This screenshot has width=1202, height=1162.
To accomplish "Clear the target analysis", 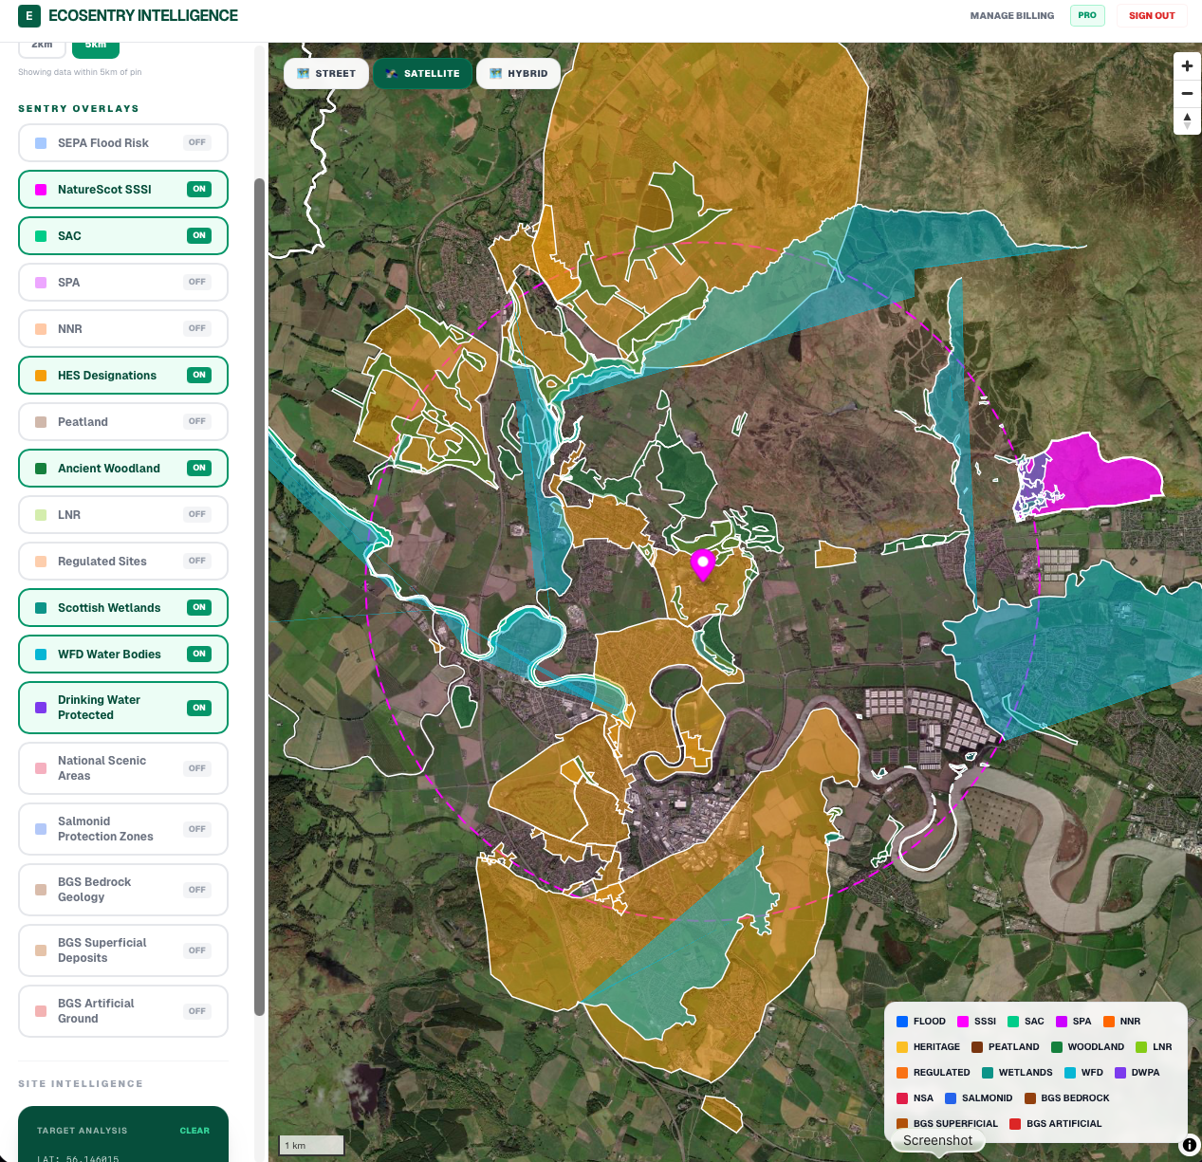I will point(194,1131).
